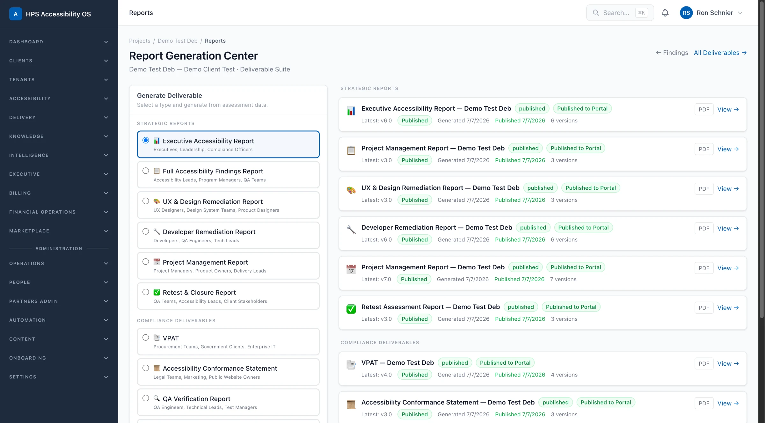This screenshot has height=423, width=765.
Task: Open the Ron Schnier user menu chevron
Action: click(740, 13)
